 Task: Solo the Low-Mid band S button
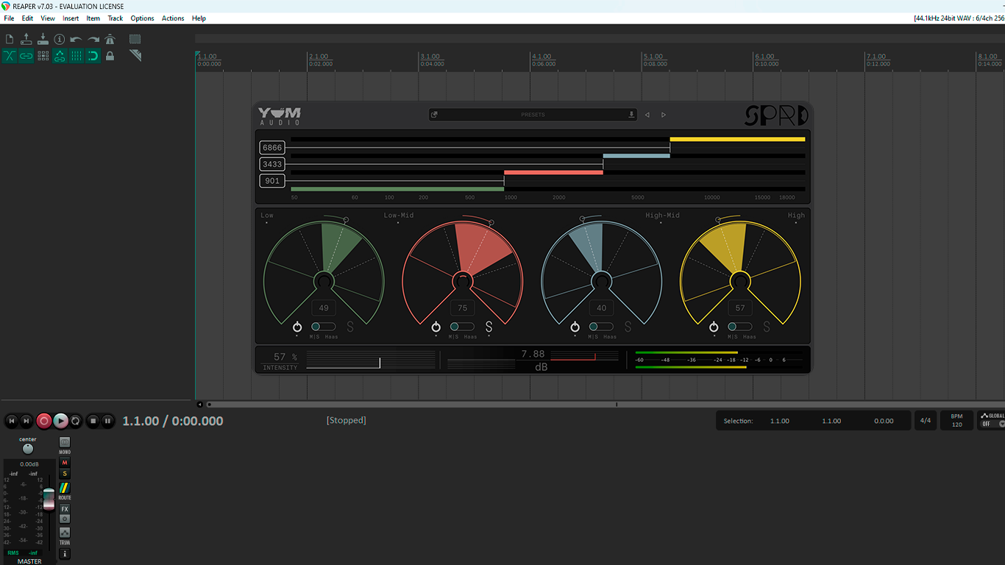pos(489,327)
